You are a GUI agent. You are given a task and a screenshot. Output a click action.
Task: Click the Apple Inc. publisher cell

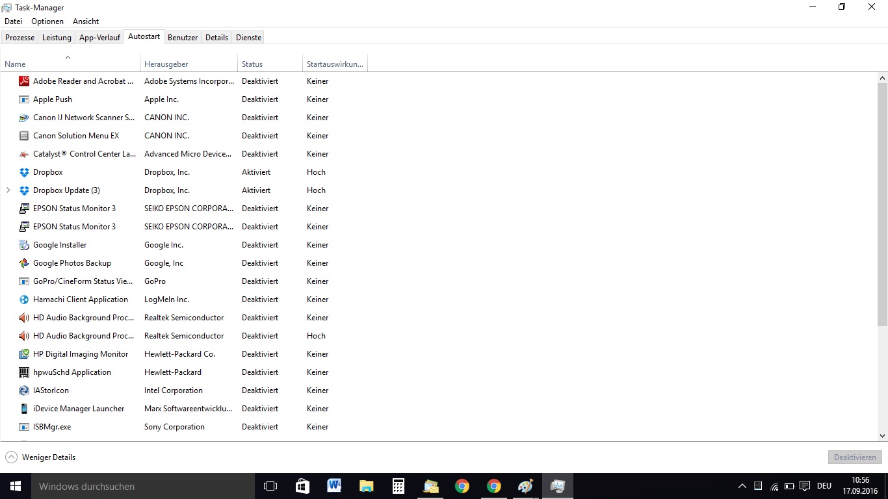coord(161,99)
